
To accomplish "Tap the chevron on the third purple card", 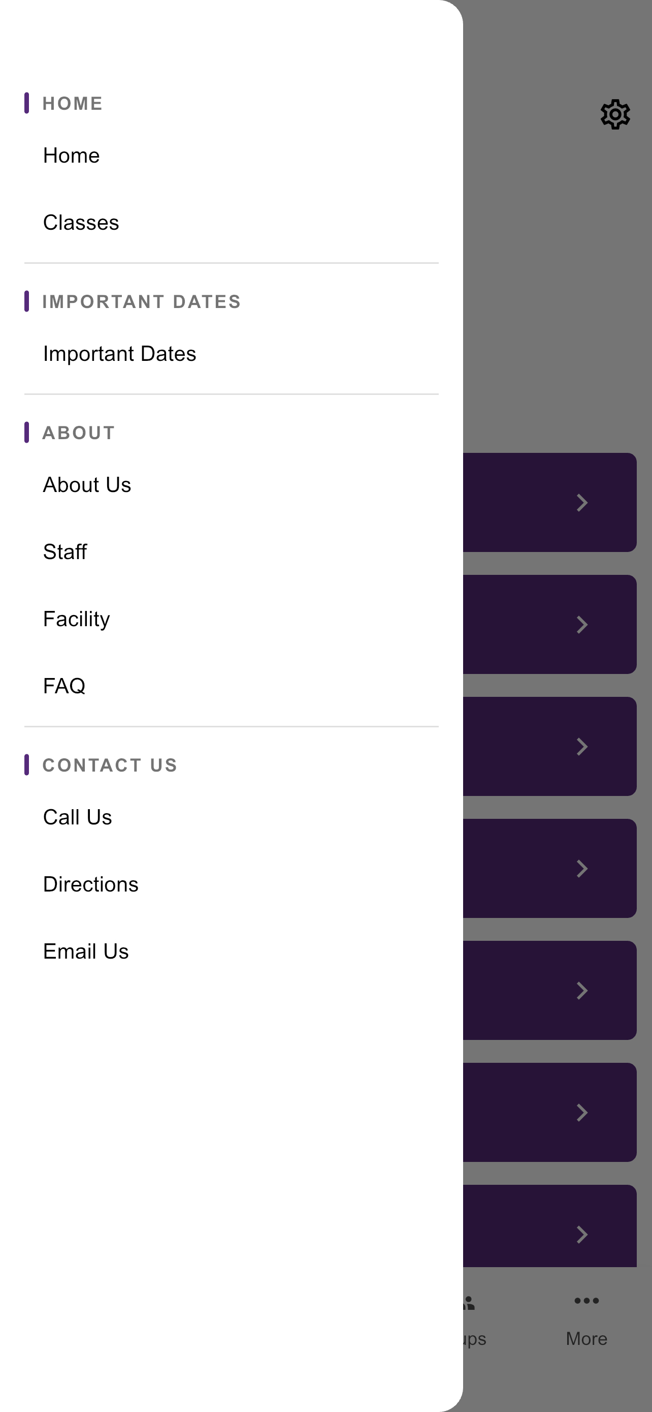I will point(582,746).
